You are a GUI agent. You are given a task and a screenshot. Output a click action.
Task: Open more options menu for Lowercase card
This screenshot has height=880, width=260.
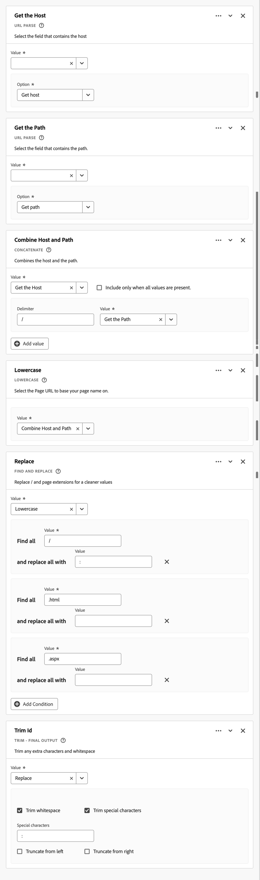click(x=218, y=370)
